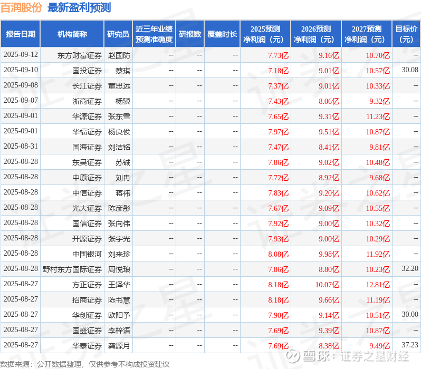Click the 7.92亿 forecast value
The image size is (421, 369).
(278, 224)
